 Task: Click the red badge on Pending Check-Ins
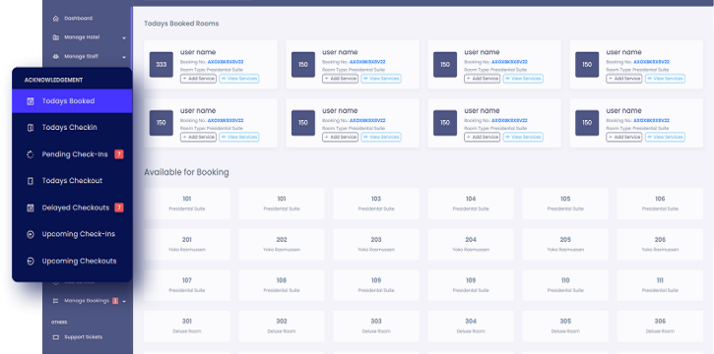(x=119, y=154)
